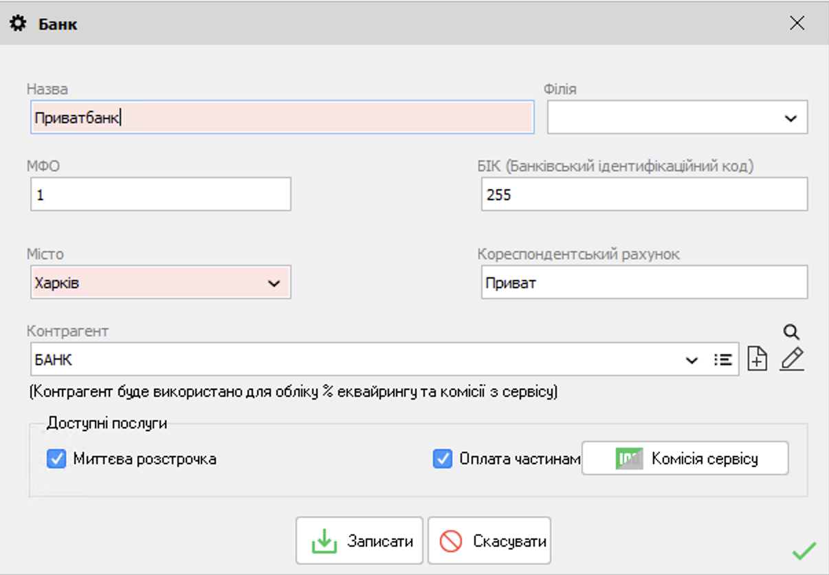Click the Скасувати button
The width and height of the screenshot is (829, 575).
point(489,541)
